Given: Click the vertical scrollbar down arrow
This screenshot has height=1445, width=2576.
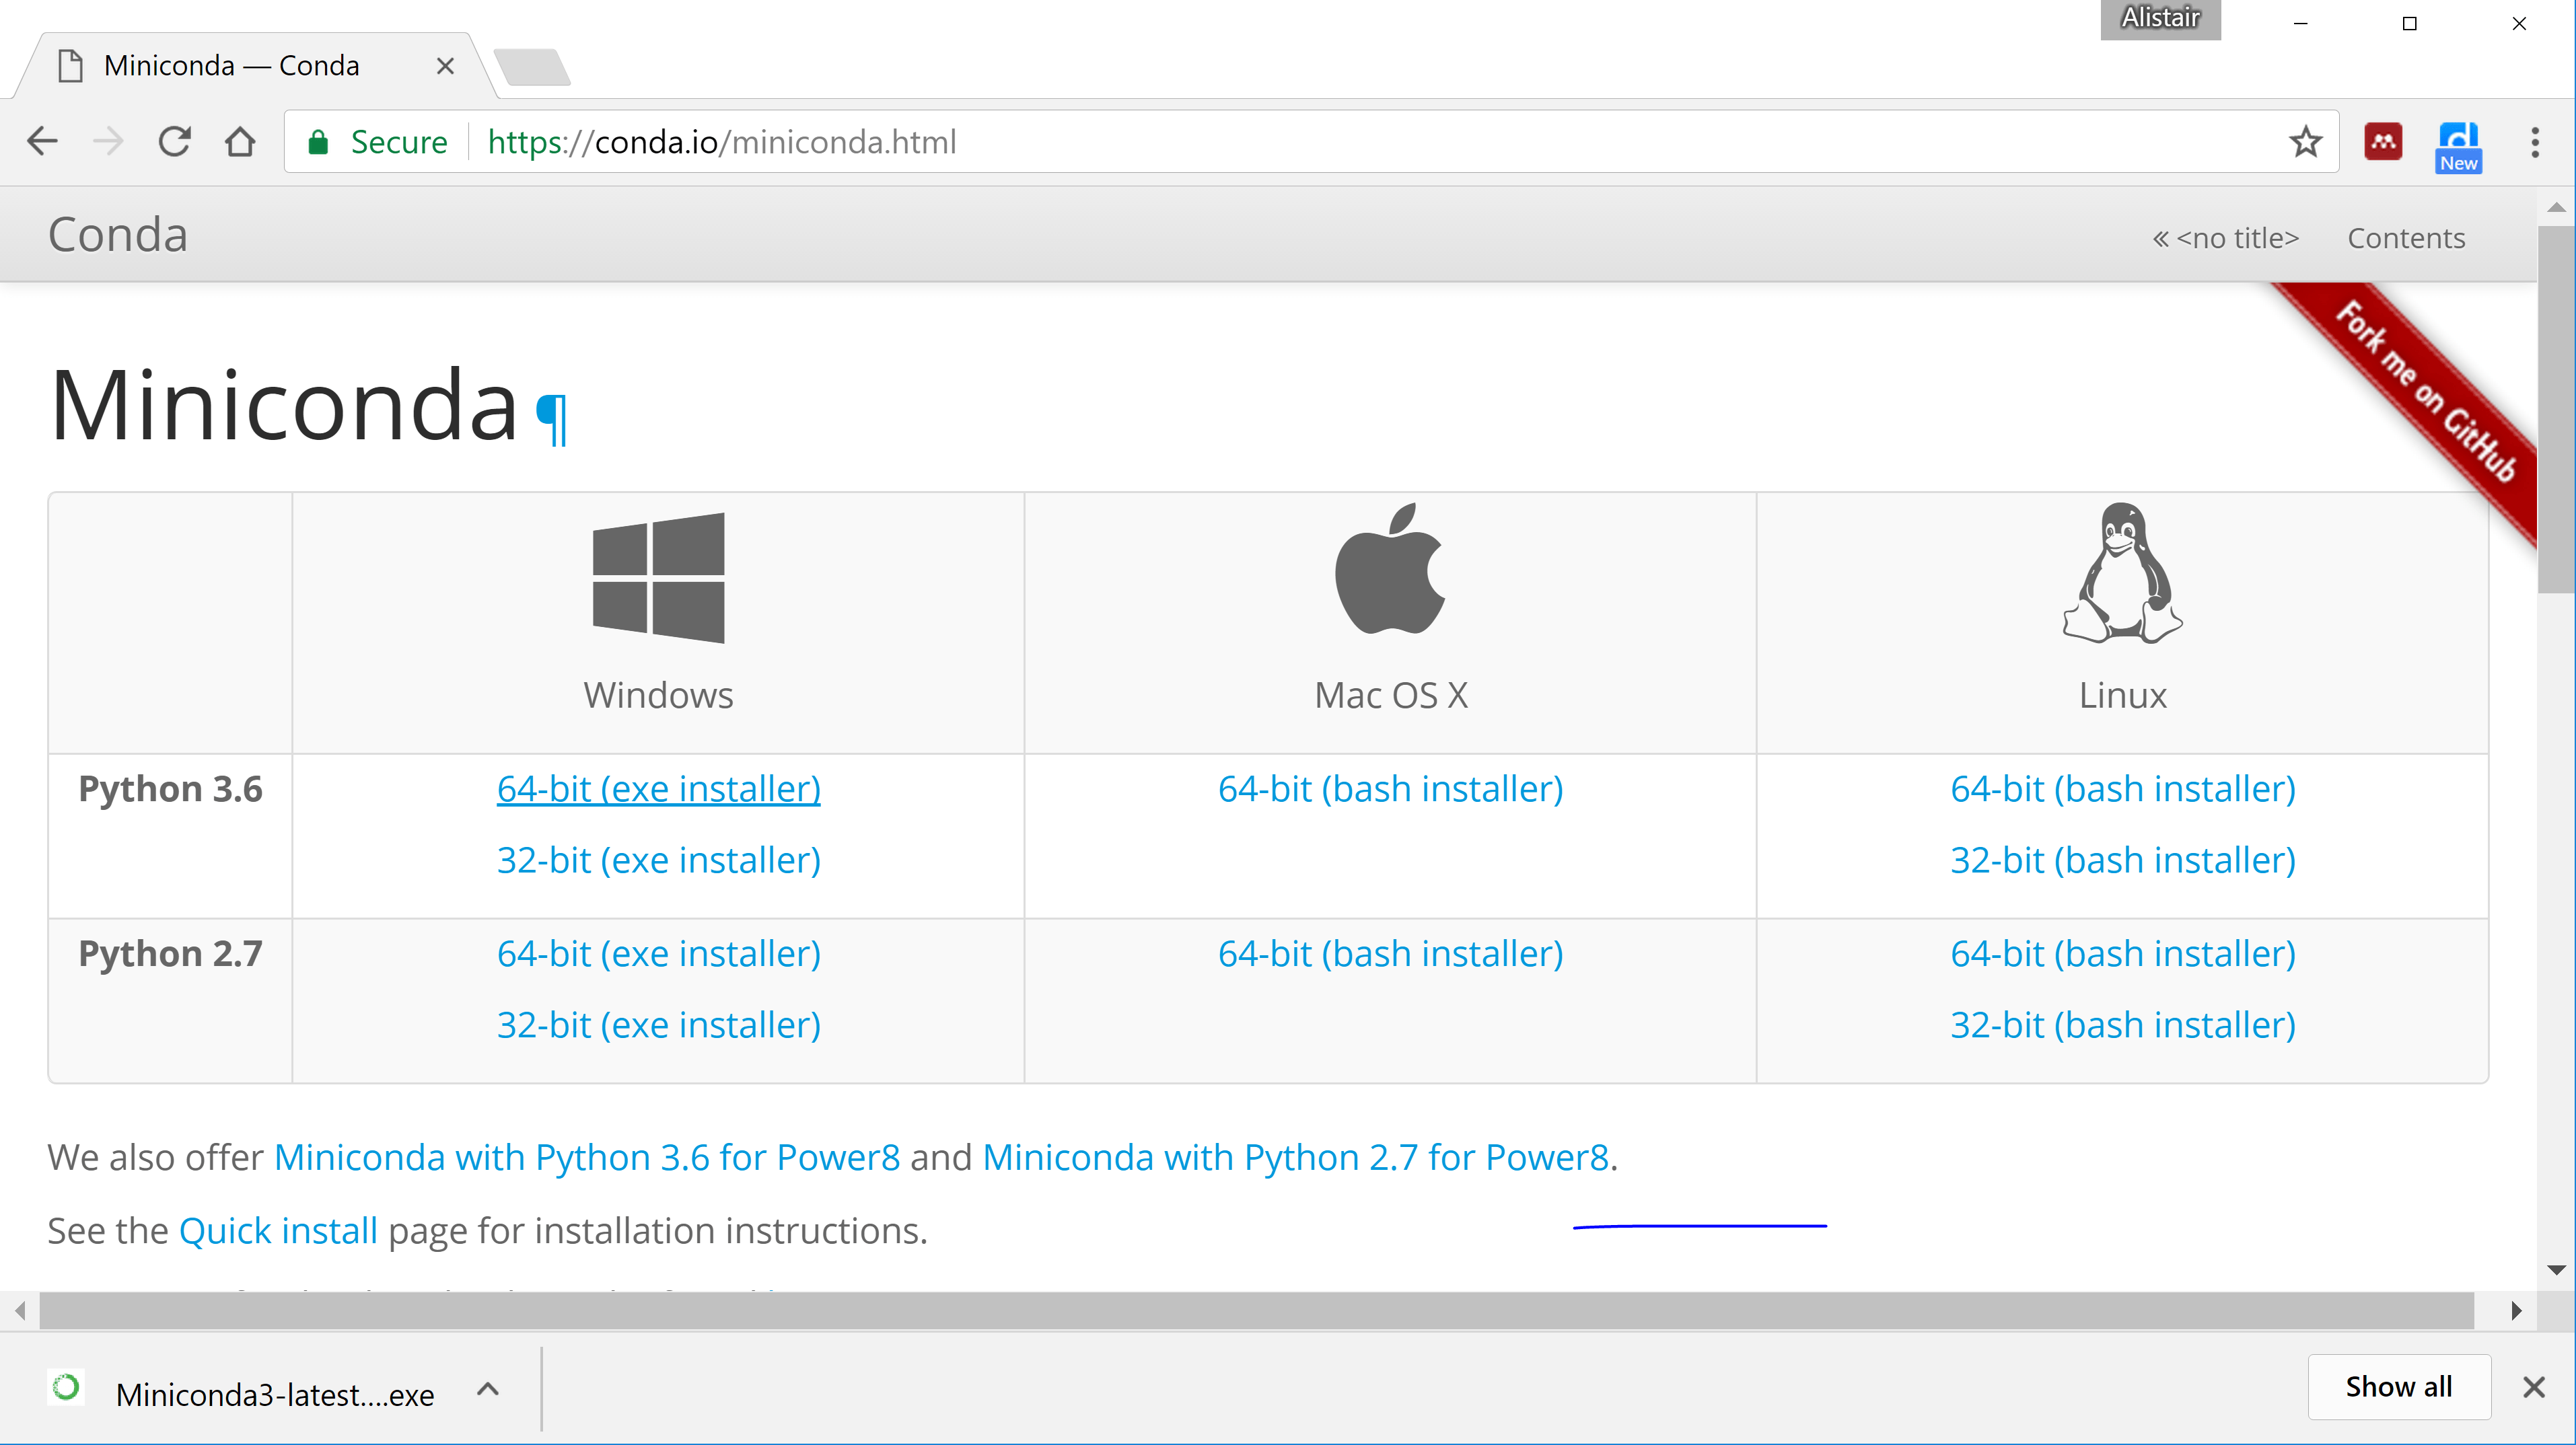Looking at the screenshot, I should (x=2556, y=1270).
